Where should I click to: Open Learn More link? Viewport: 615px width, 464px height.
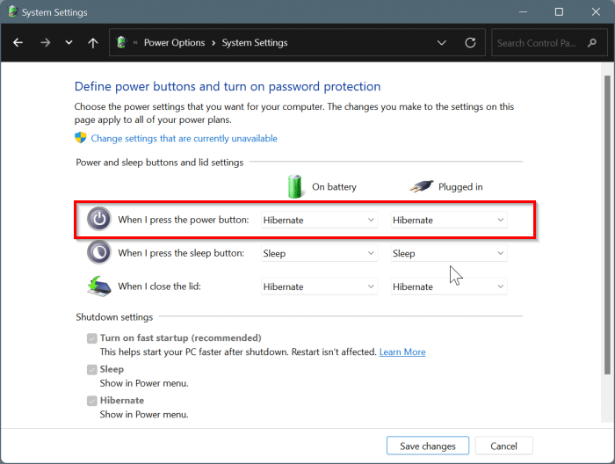pos(402,352)
